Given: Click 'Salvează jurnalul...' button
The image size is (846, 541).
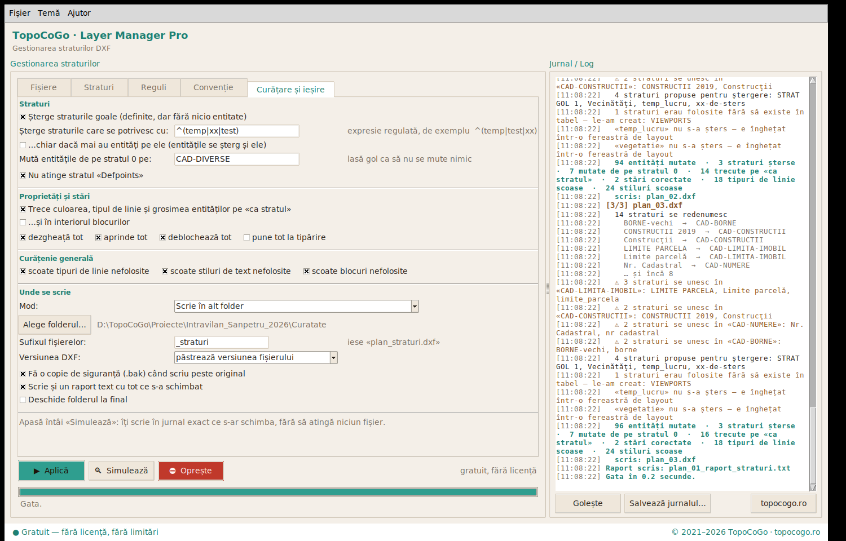Looking at the screenshot, I should coord(668,503).
